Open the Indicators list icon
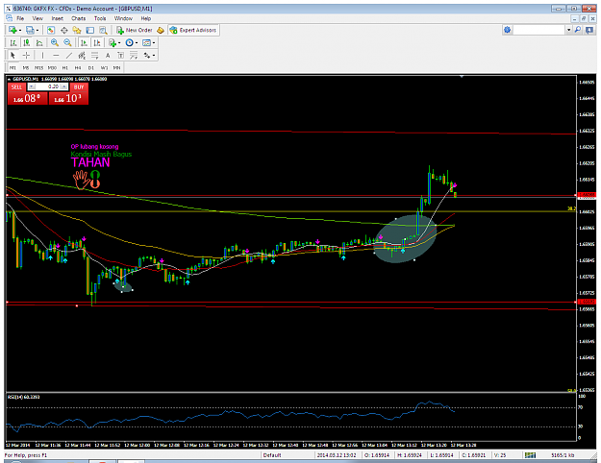This screenshot has width=601, height=463. pos(112,43)
